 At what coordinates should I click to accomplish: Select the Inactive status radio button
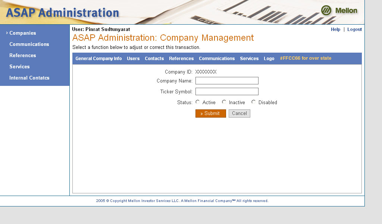(224, 102)
